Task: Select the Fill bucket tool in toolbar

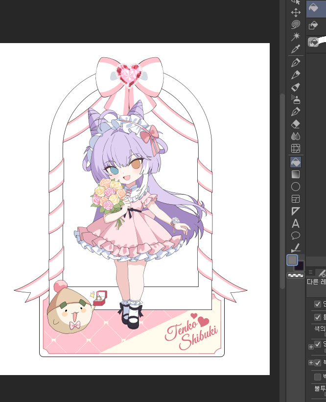Action: (296, 162)
